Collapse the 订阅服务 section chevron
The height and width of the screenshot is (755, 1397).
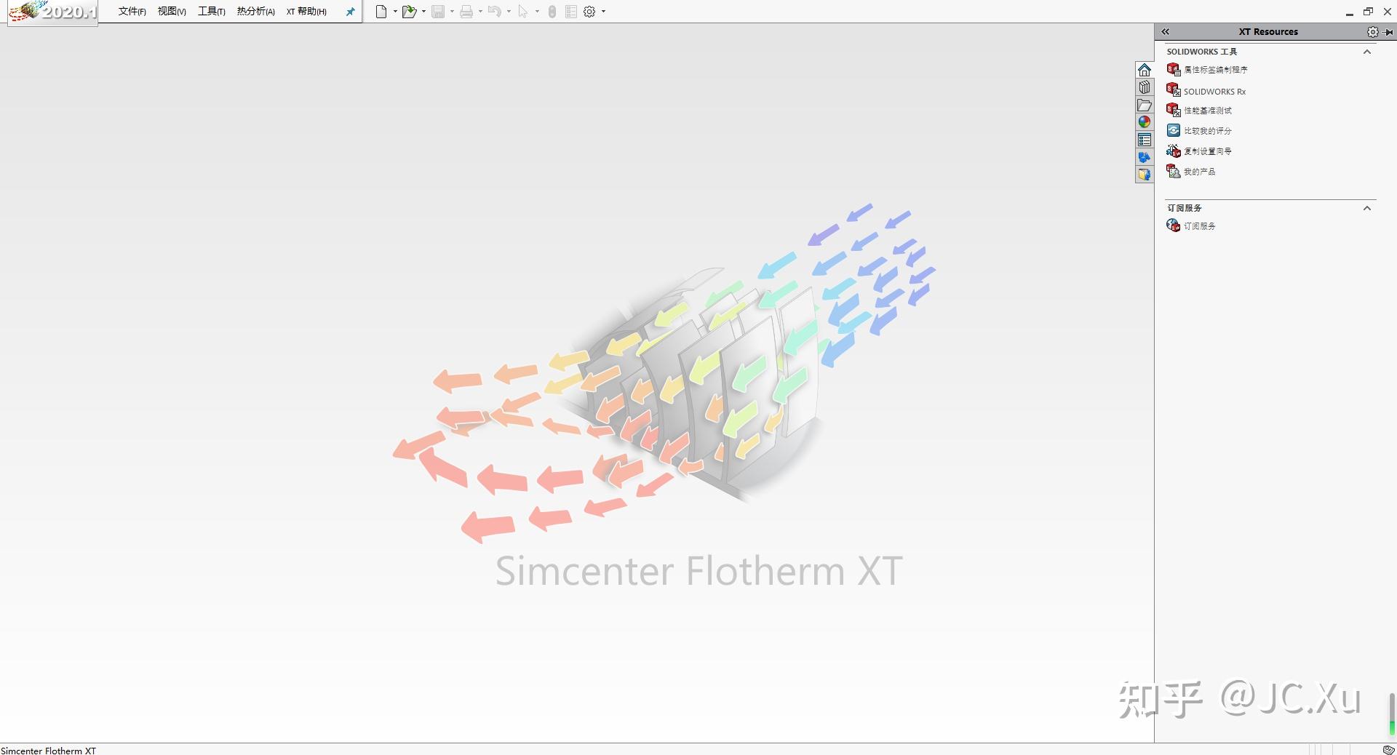point(1366,208)
